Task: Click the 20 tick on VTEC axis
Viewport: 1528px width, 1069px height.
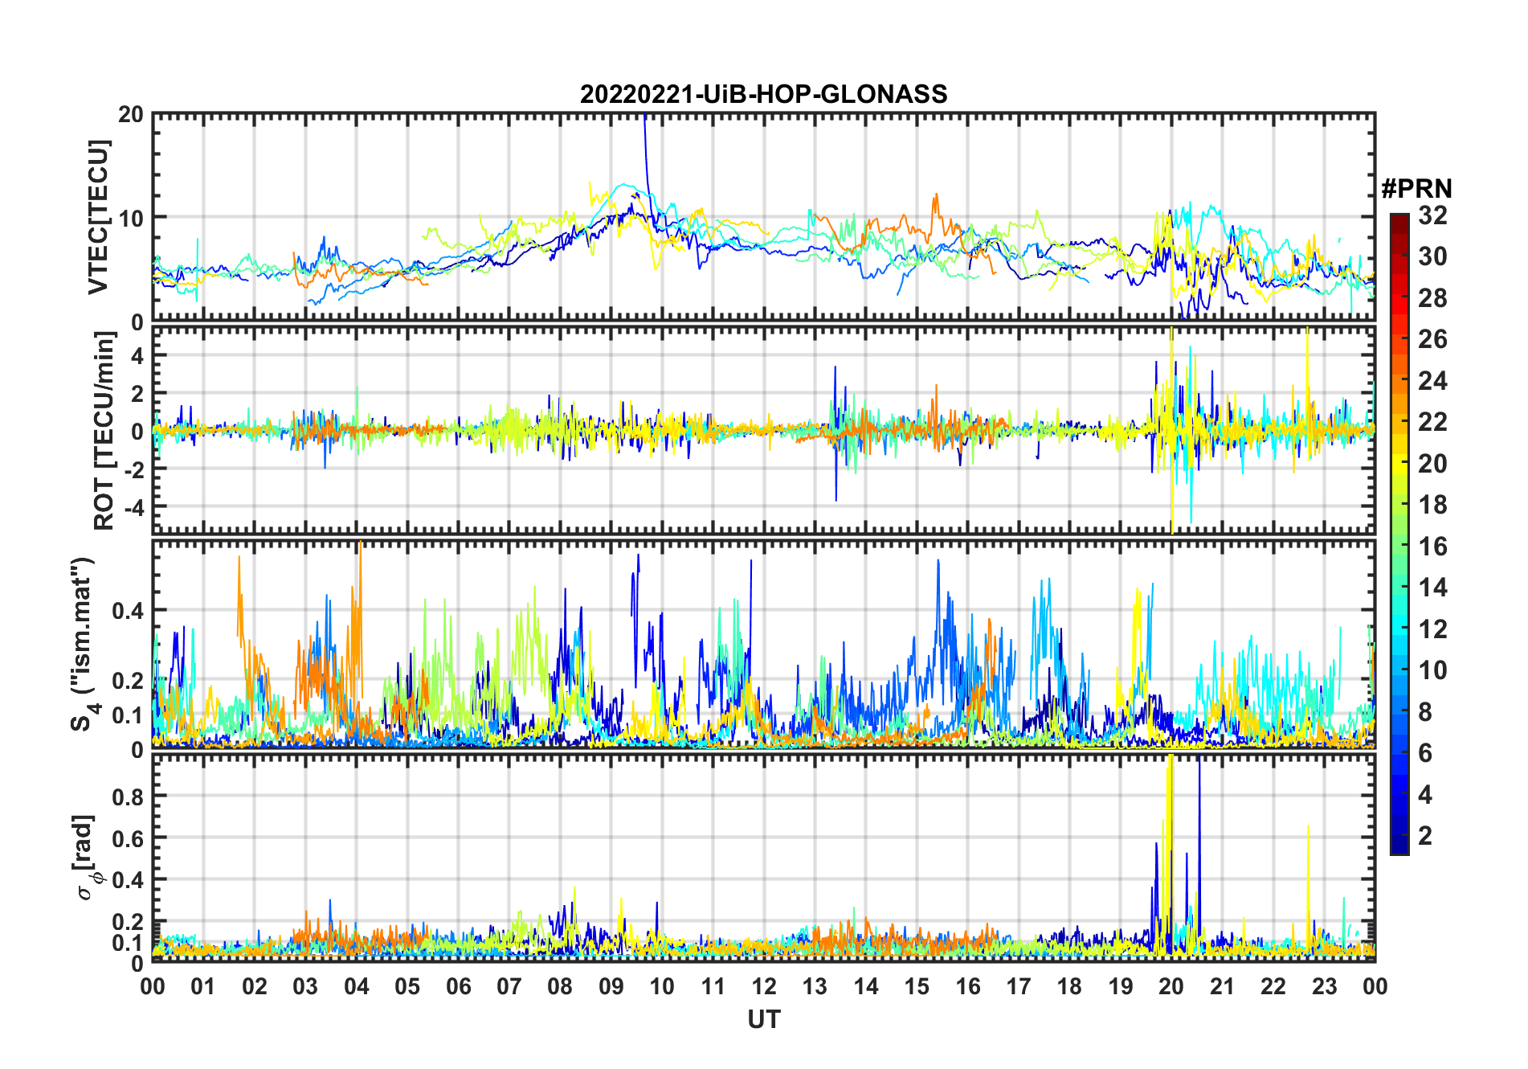Action: tap(131, 115)
